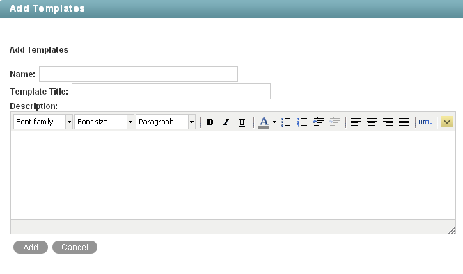Click the editor resize handle corner

coord(452,230)
